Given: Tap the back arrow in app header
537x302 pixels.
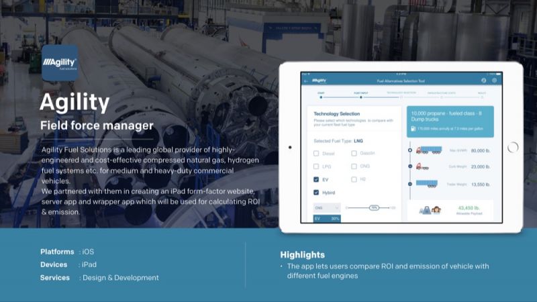Looking at the screenshot, I should (306, 81).
